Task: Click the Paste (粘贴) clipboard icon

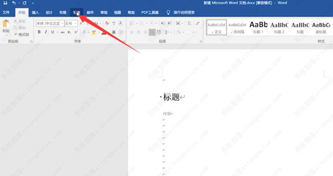Action: point(6,25)
